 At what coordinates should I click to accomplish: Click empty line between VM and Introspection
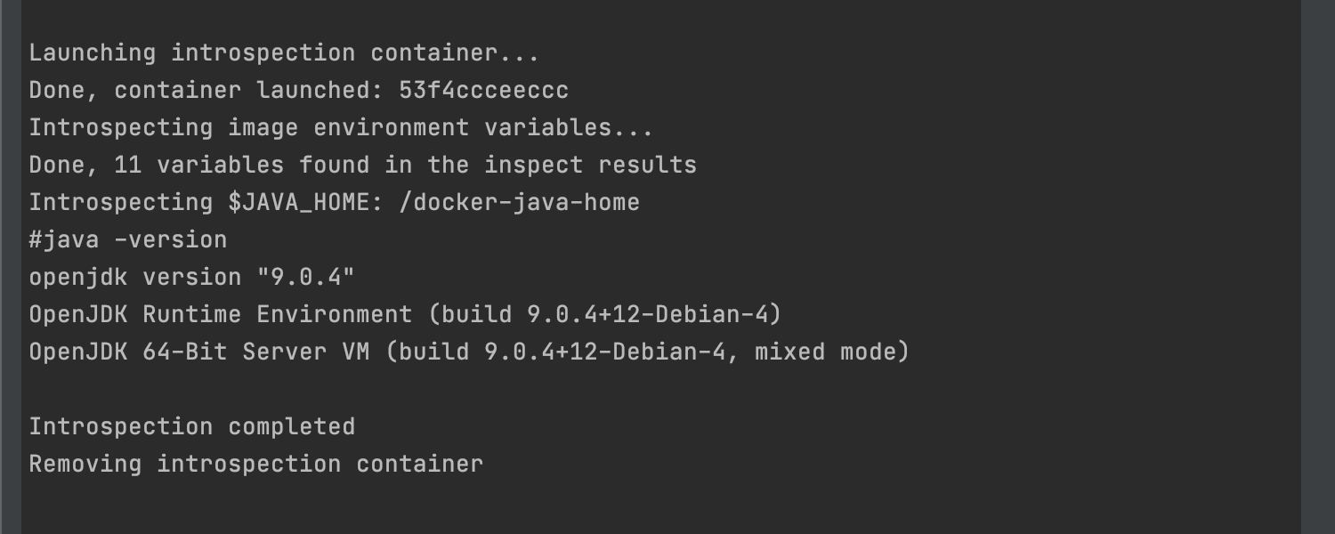[x=660, y=390]
